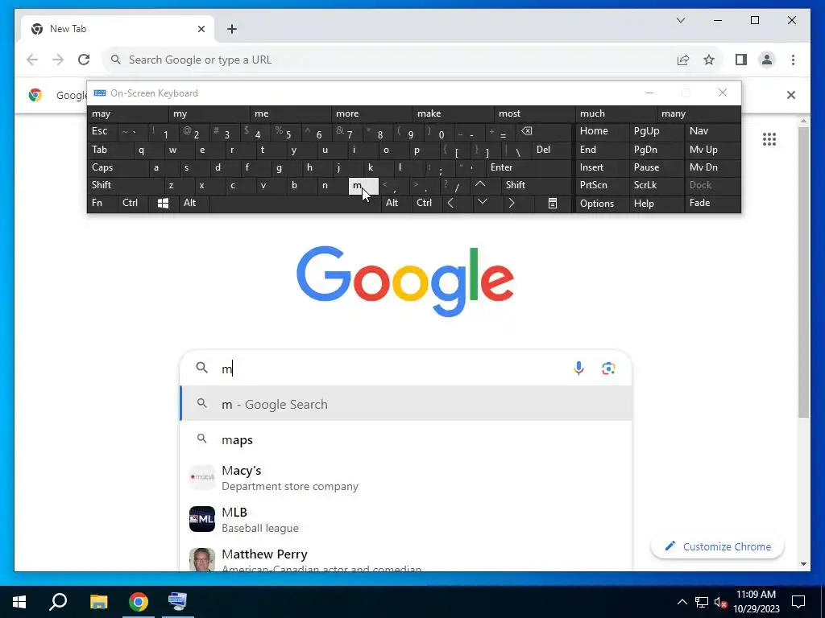Select word prediction 'much'
Screen dimensions: 825x618
click(x=616, y=114)
